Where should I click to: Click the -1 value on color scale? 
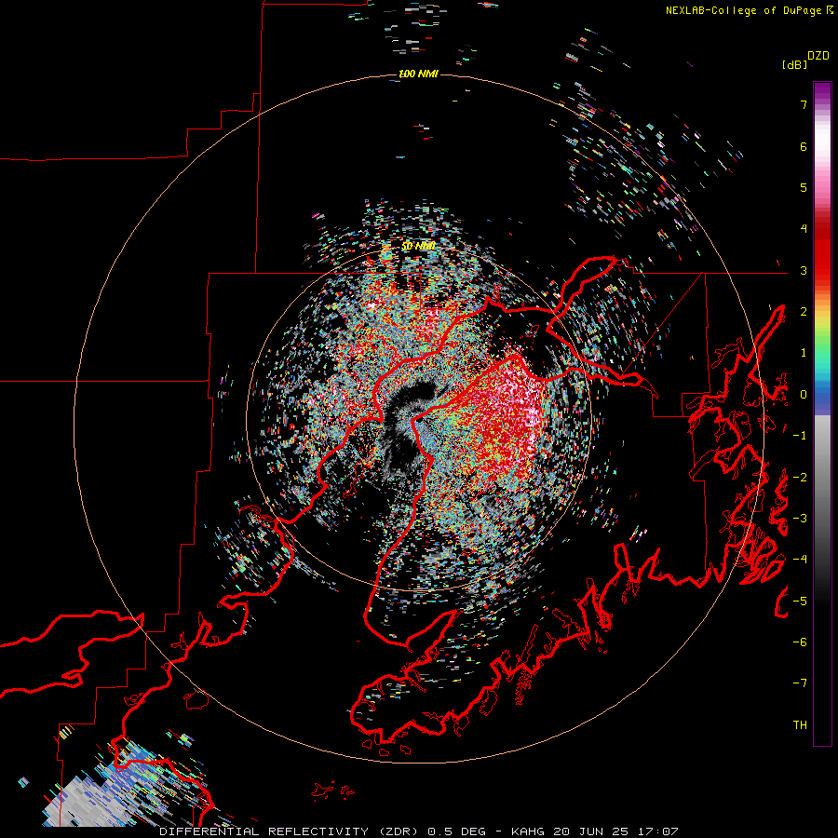coord(800,436)
